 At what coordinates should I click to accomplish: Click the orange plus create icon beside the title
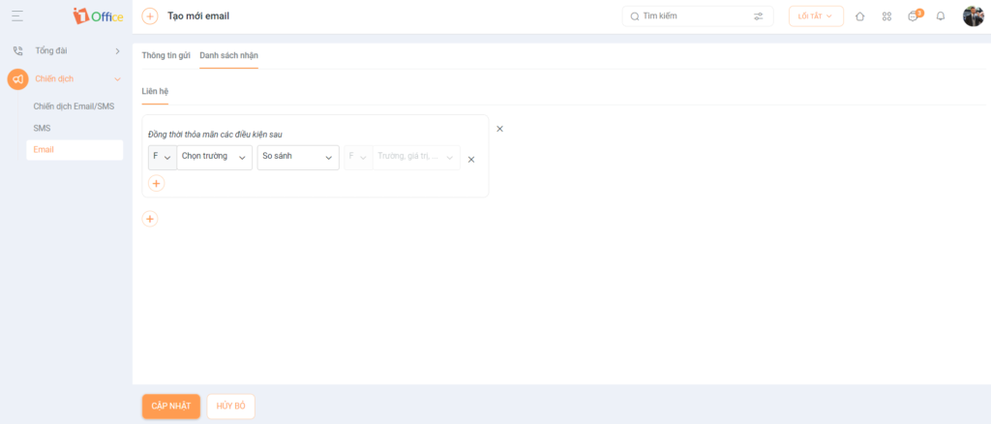pyautogui.click(x=150, y=16)
